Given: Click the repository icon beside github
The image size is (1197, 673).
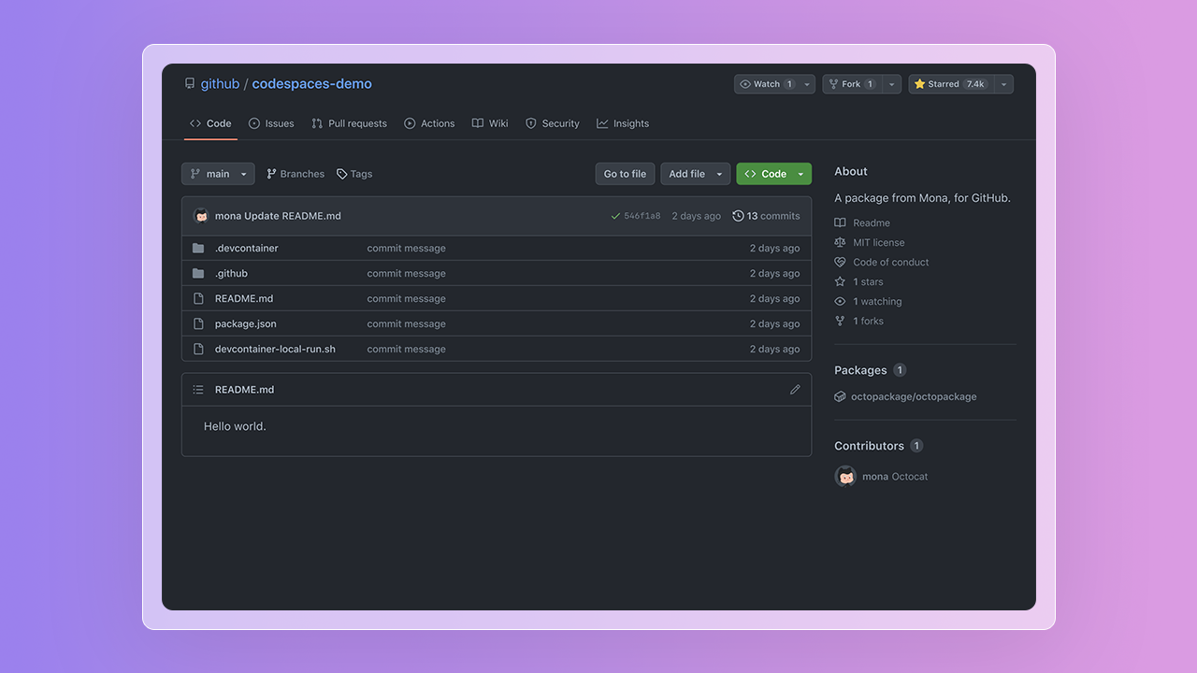Looking at the screenshot, I should pos(190,84).
